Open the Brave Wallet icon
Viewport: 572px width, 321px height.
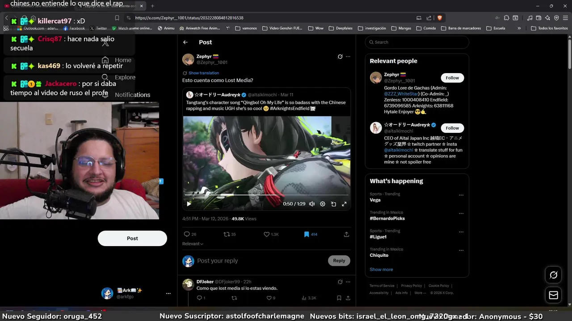pyautogui.click(x=538, y=18)
